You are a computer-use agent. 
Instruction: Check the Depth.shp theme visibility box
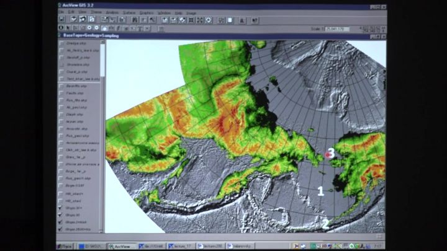pyautogui.click(x=61, y=114)
